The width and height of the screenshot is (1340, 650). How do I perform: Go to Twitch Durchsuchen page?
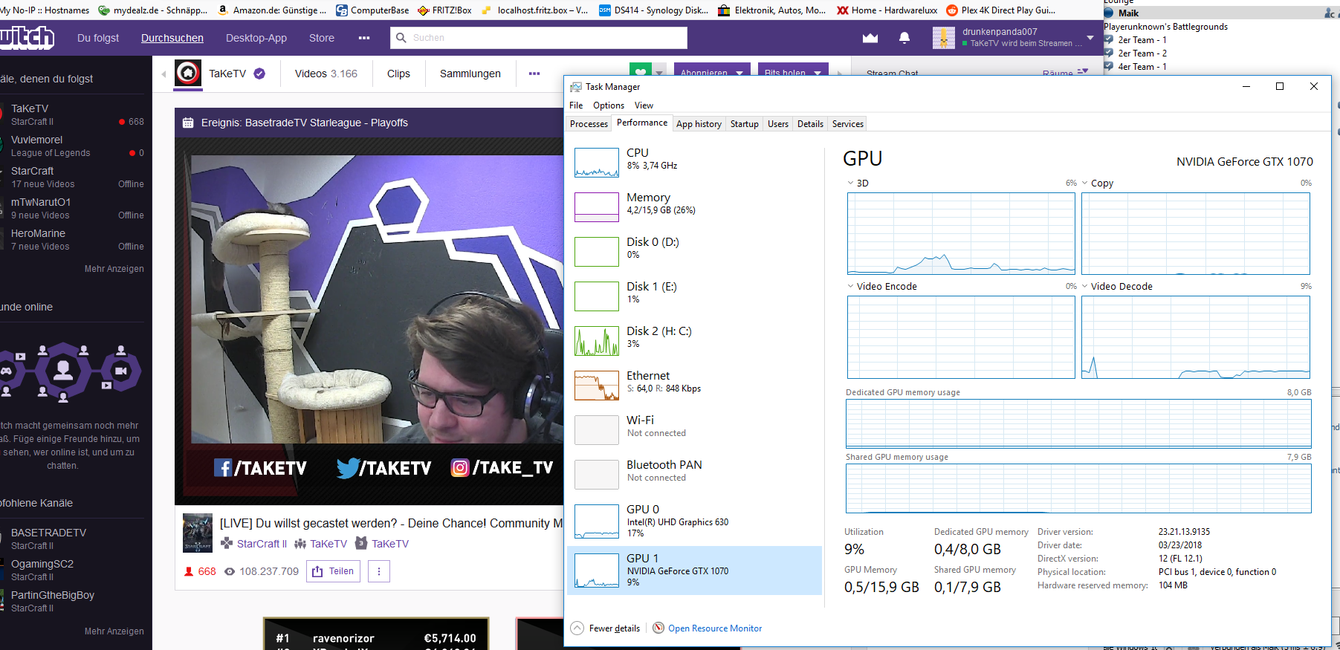(x=172, y=38)
